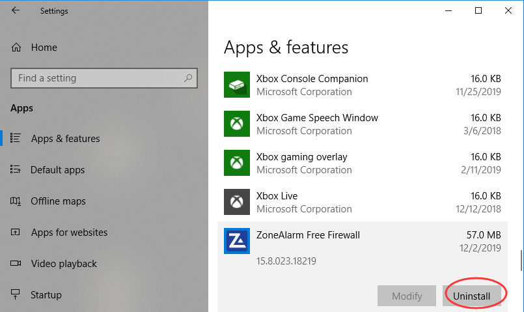Open the Video playback page
Viewport: 524px width, 312px height.
(x=64, y=264)
